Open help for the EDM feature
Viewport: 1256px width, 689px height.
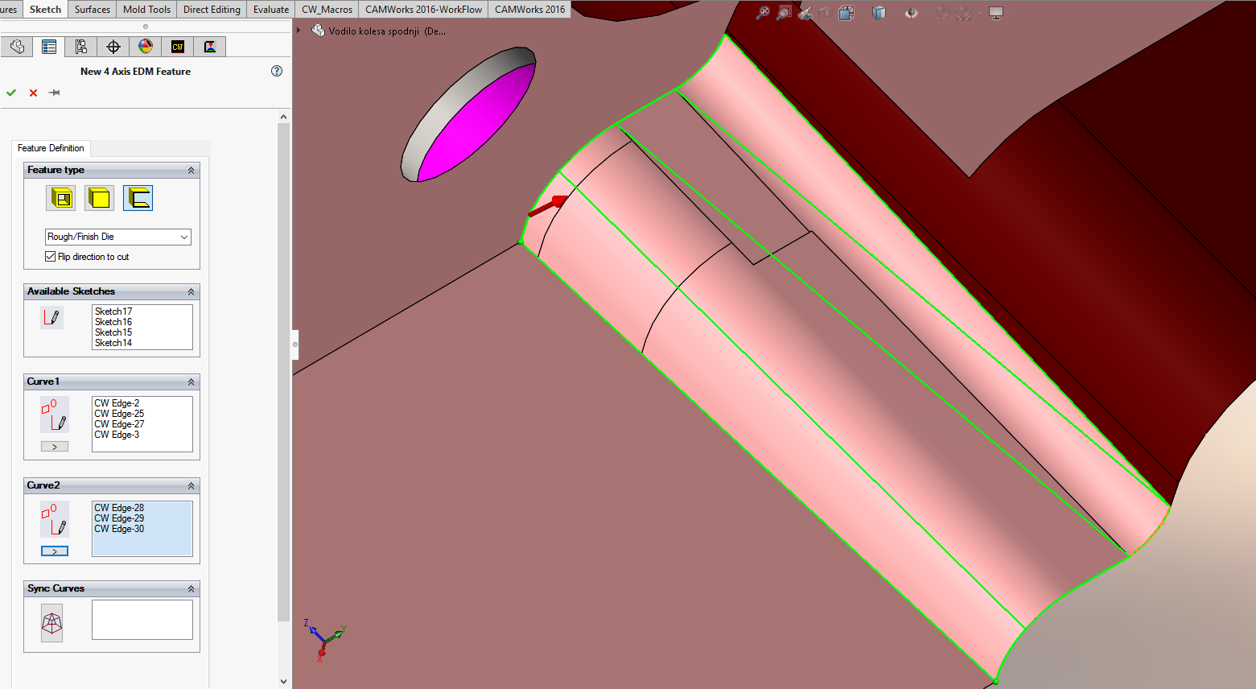click(x=277, y=71)
